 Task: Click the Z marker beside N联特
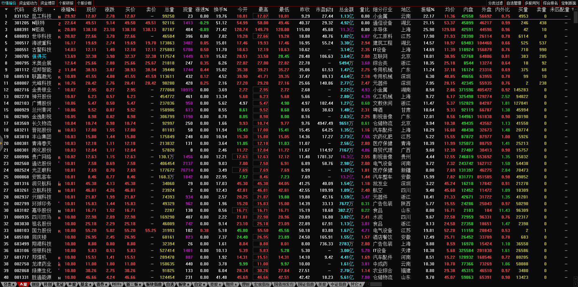point(59,24)
